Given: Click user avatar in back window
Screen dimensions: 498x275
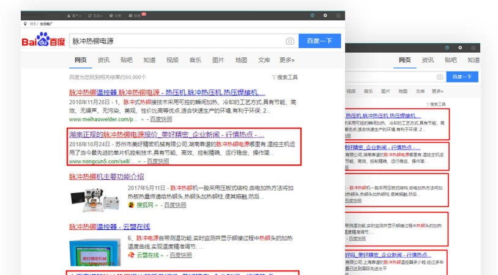Looking at the screenshot, I should click(474, 48).
